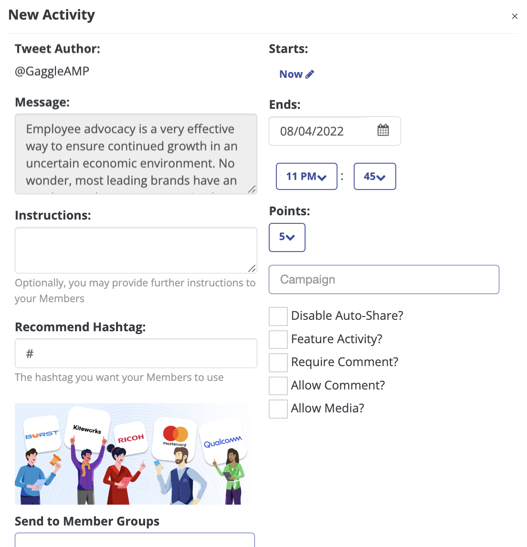The height and width of the screenshot is (547, 527).
Task: Click the 'Ends:' label
Action: pos(285,105)
